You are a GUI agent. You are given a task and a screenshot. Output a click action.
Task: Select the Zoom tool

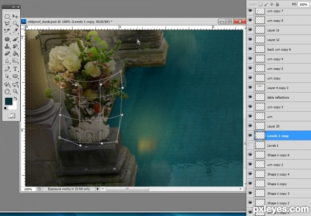[x=15, y=91]
